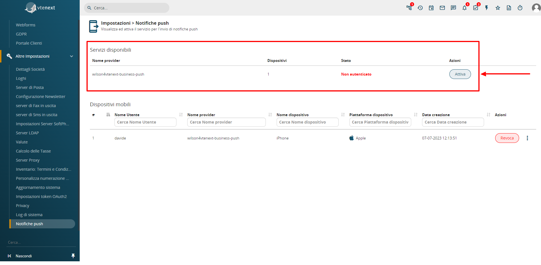Image resolution: width=541 pixels, height=265 pixels.
Task: Open Server LDAP settings
Action: [27, 133]
